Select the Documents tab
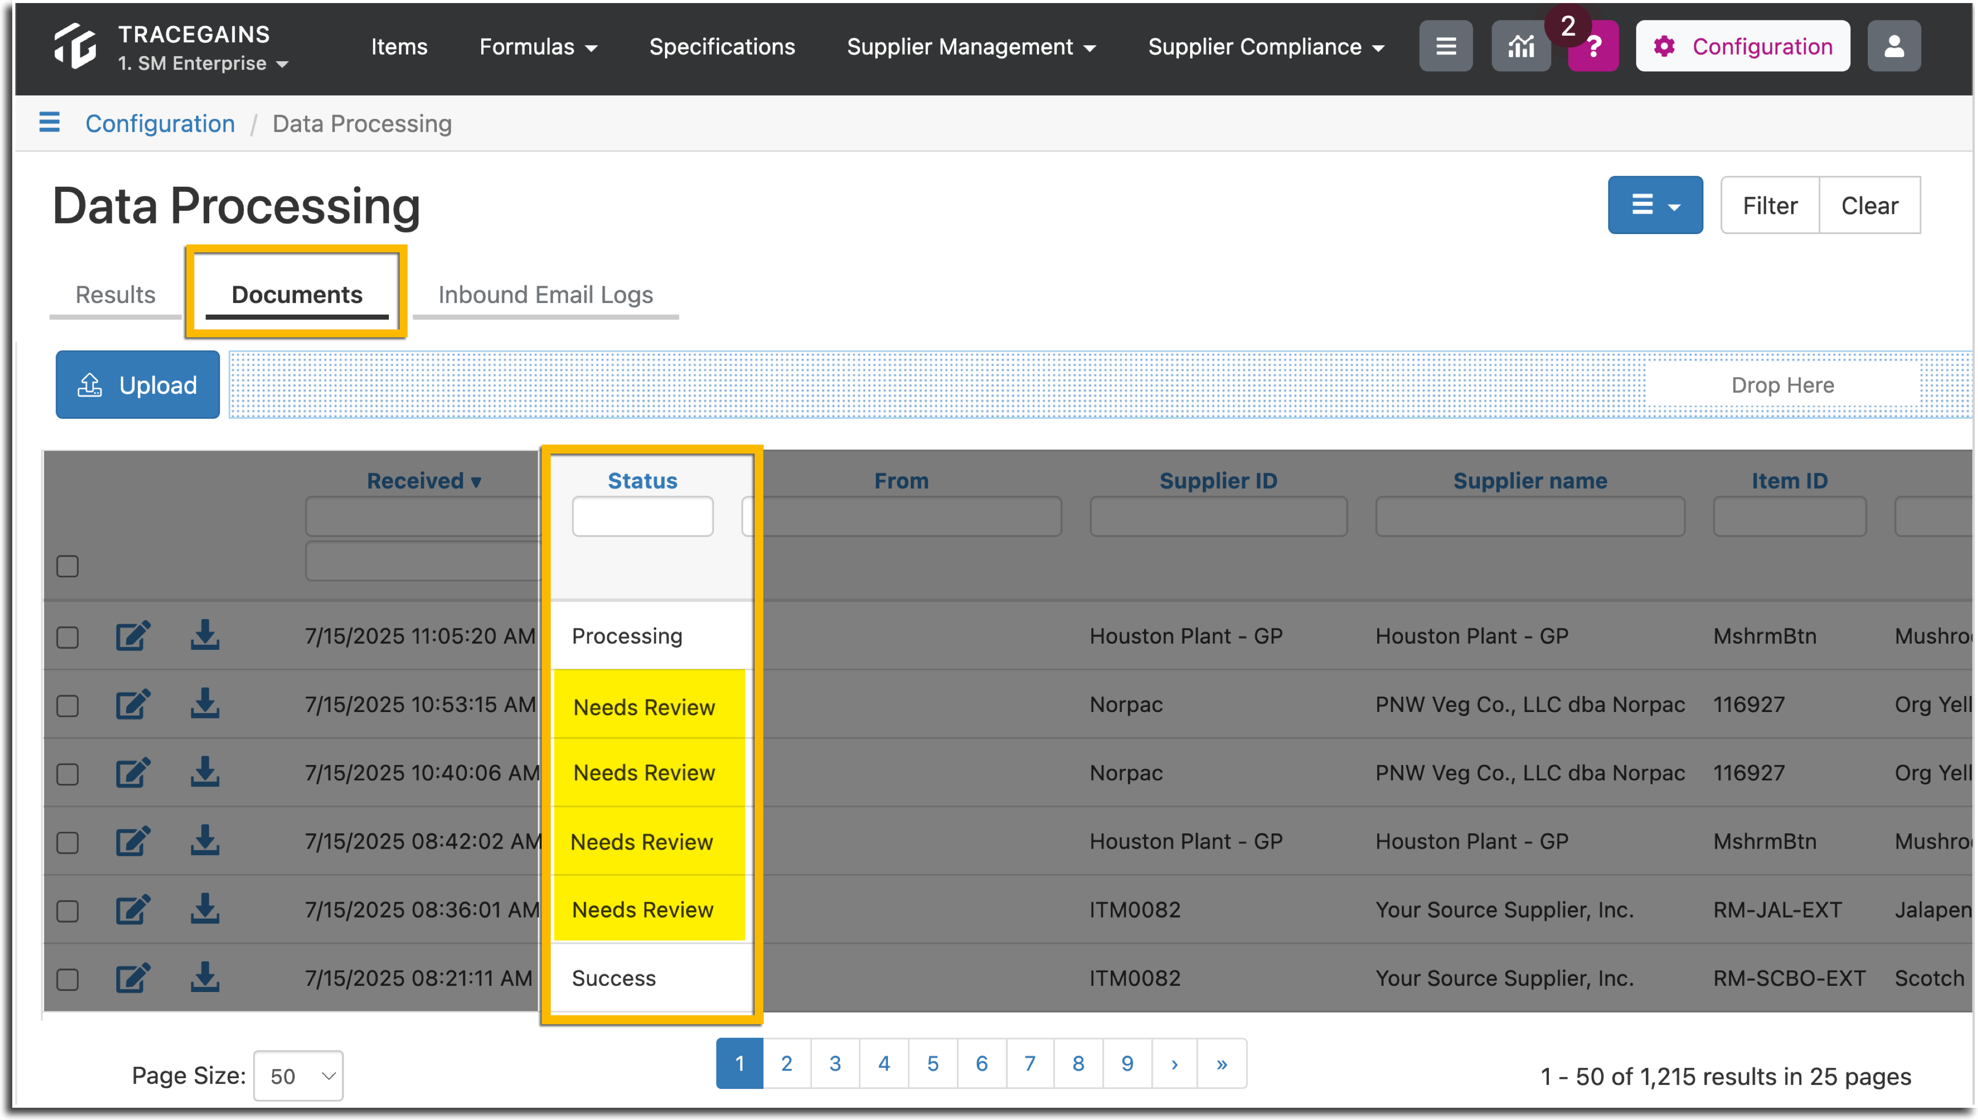 [297, 295]
